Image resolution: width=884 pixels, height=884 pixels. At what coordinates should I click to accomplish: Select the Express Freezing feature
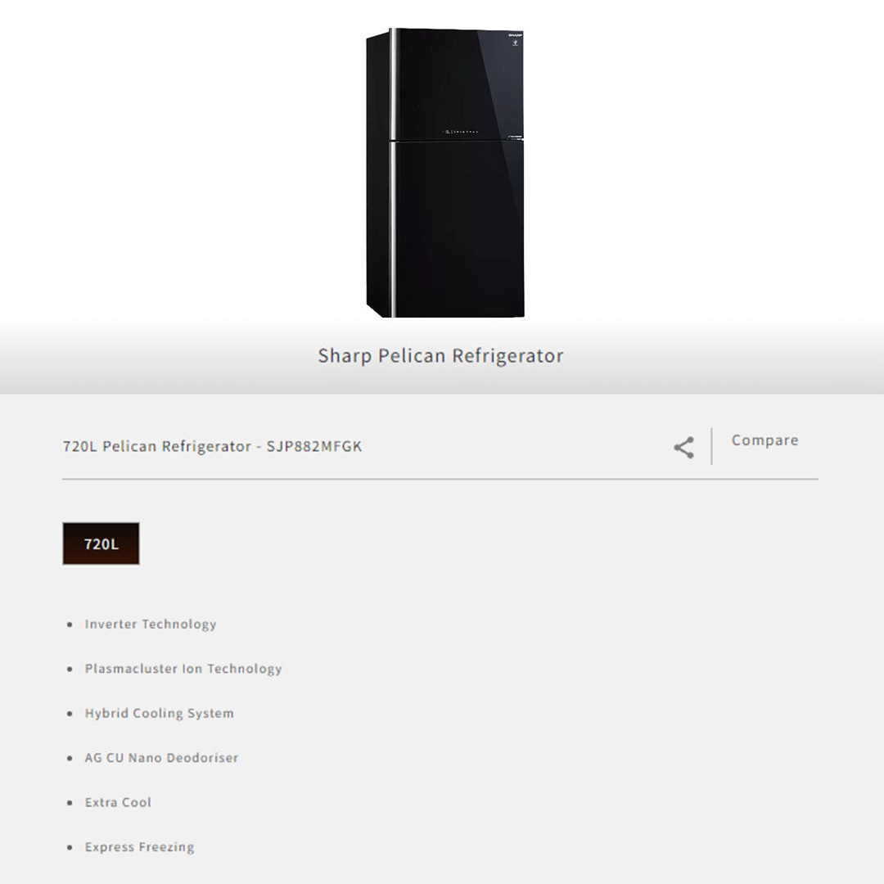[x=139, y=847]
